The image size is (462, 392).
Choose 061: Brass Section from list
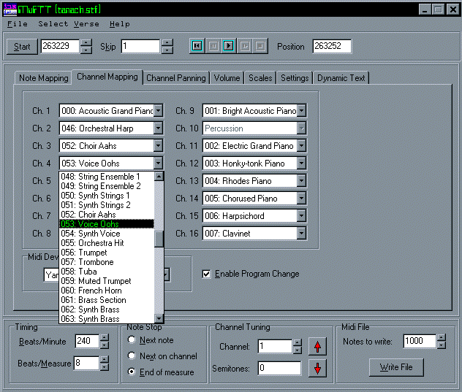coord(107,300)
